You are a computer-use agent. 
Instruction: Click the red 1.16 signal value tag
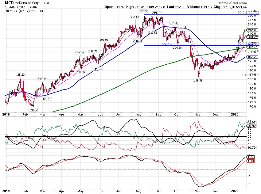(251, 161)
